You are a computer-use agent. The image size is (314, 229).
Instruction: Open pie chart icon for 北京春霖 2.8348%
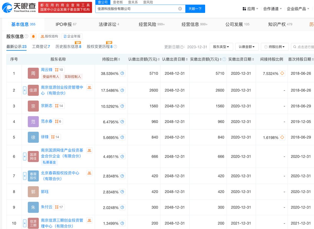122,176
